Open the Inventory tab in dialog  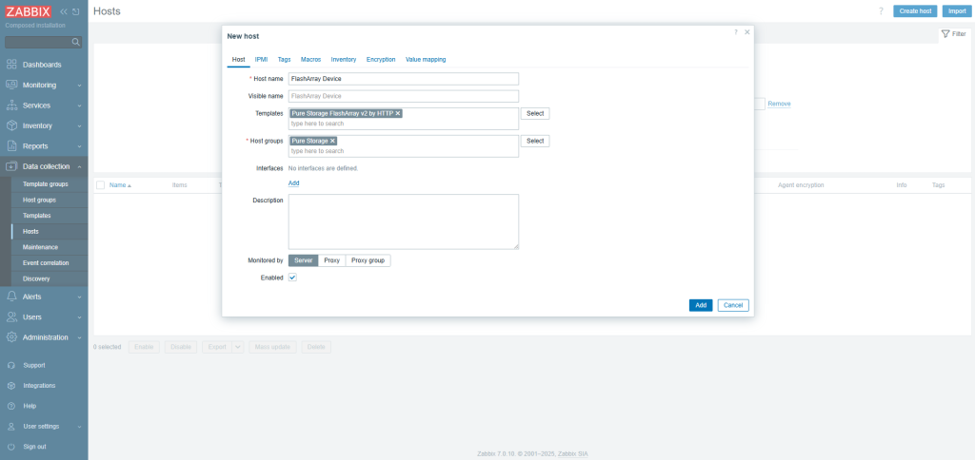click(343, 60)
